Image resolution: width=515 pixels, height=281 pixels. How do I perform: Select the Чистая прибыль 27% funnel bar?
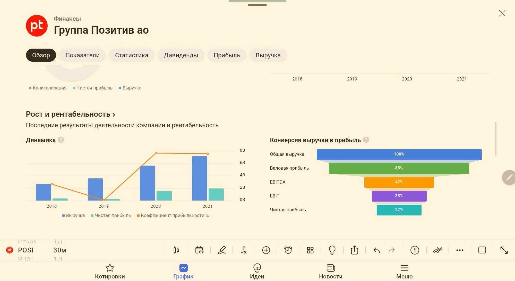coord(399,210)
